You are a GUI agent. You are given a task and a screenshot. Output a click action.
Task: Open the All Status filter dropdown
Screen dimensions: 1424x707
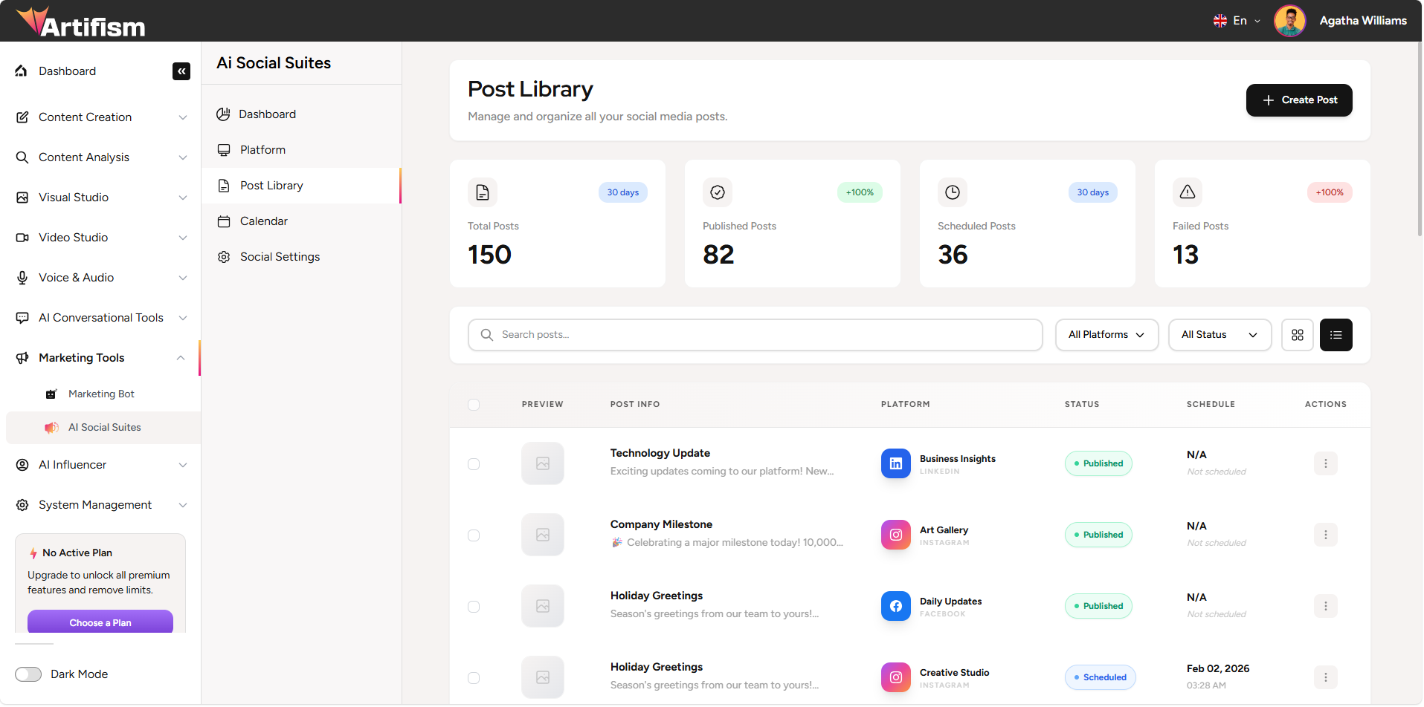(1220, 335)
